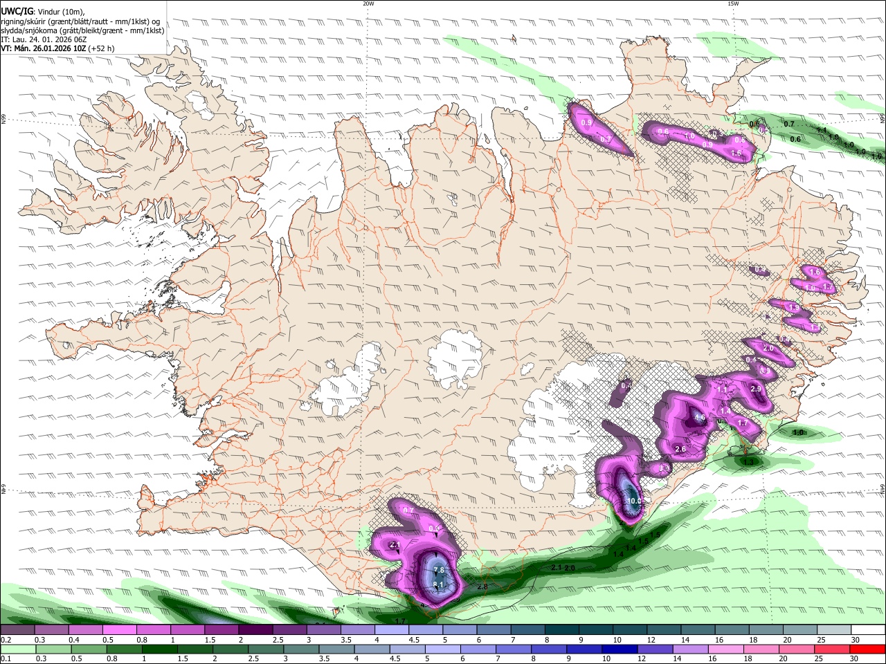Click the red 30 swatch in the rain scale
886x664 pixels.
pos(866,649)
